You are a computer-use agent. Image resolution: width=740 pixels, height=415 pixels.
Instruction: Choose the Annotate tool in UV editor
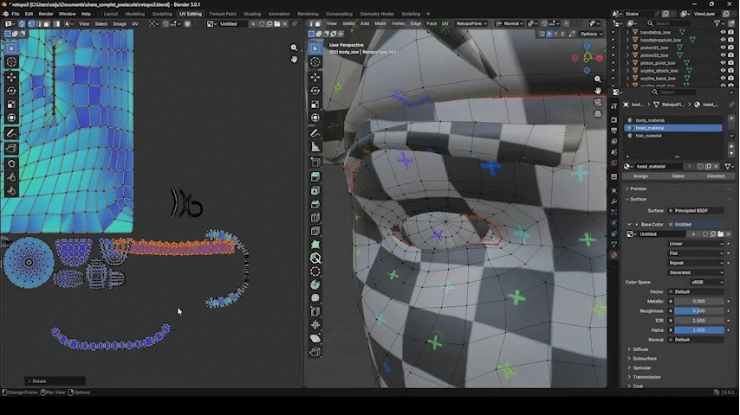tap(11, 133)
